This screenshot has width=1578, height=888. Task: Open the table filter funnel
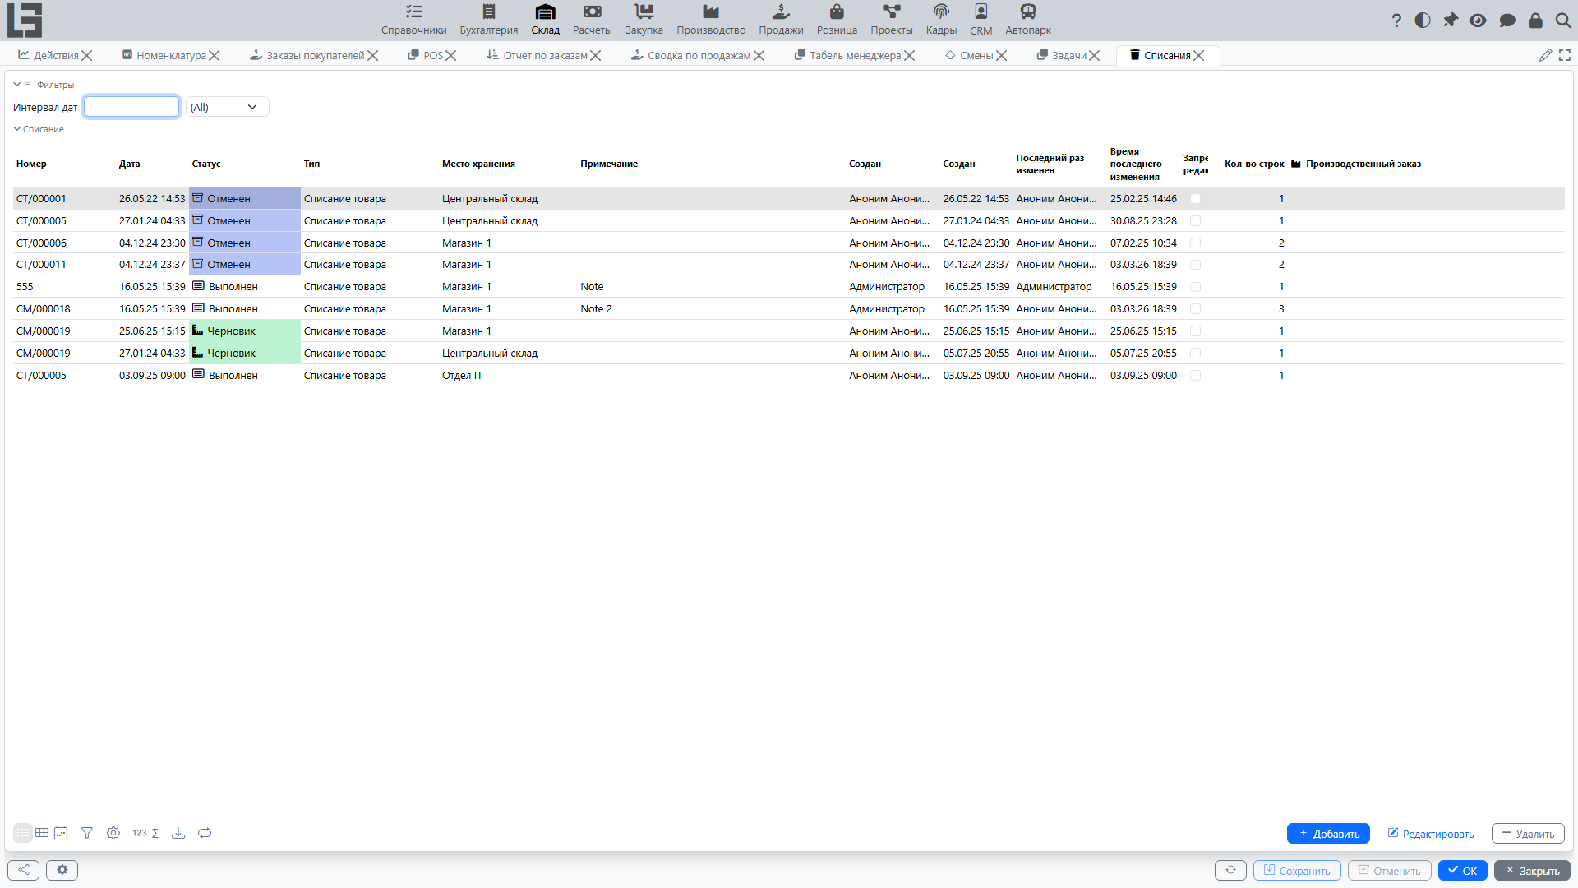[x=87, y=833]
